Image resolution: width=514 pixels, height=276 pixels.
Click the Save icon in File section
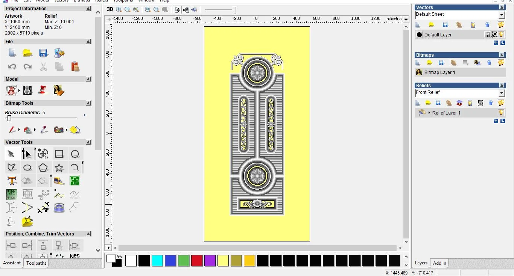tap(43, 53)
